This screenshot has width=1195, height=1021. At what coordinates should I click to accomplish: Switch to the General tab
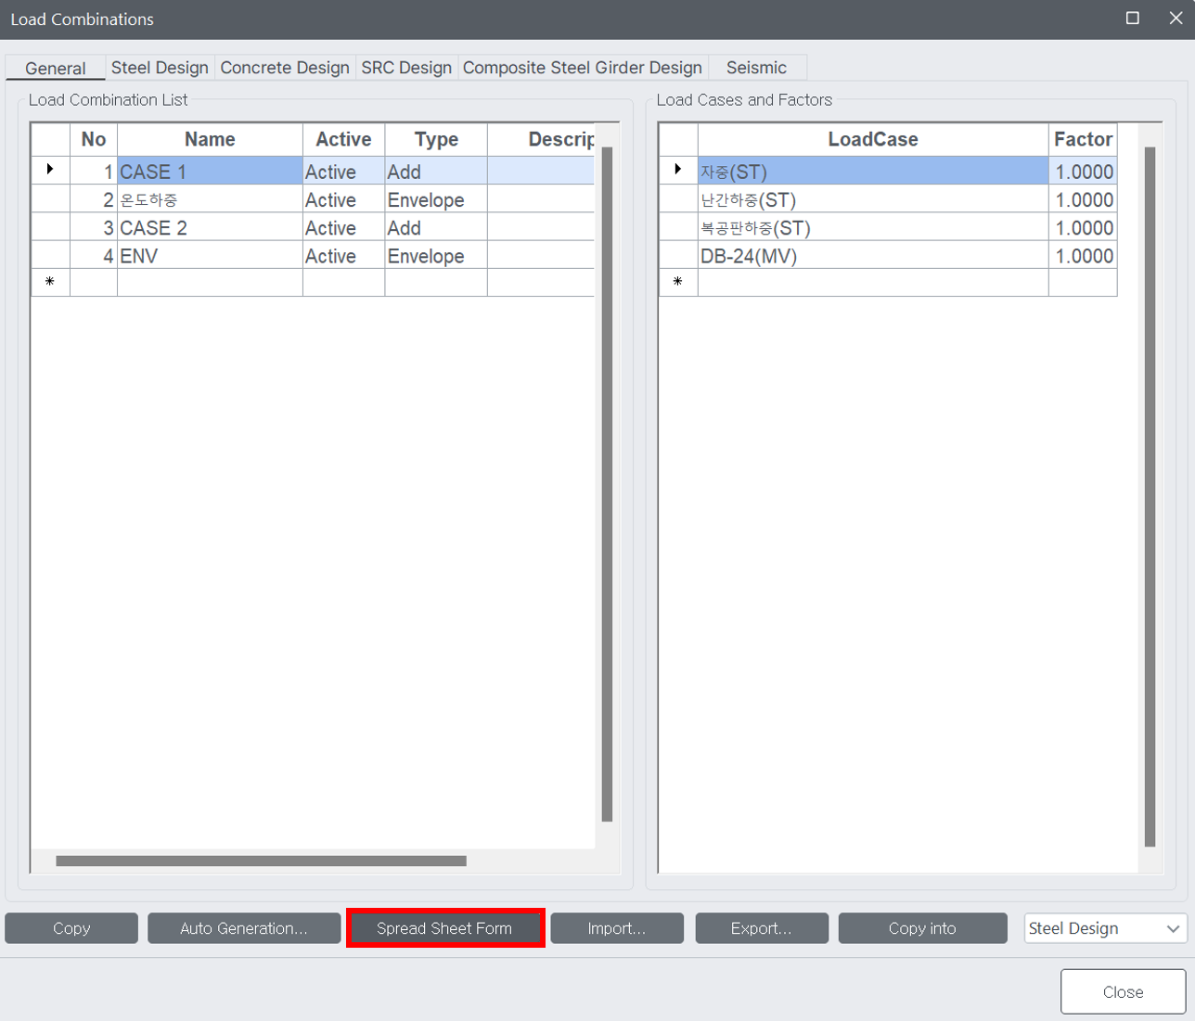click(x=55, y=68)
